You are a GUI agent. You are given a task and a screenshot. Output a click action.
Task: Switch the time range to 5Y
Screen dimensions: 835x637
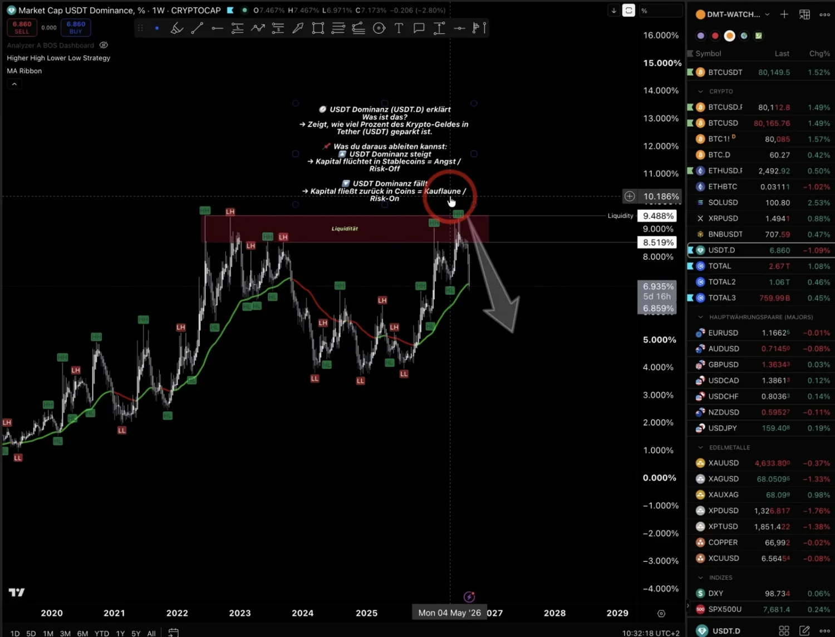136,633
